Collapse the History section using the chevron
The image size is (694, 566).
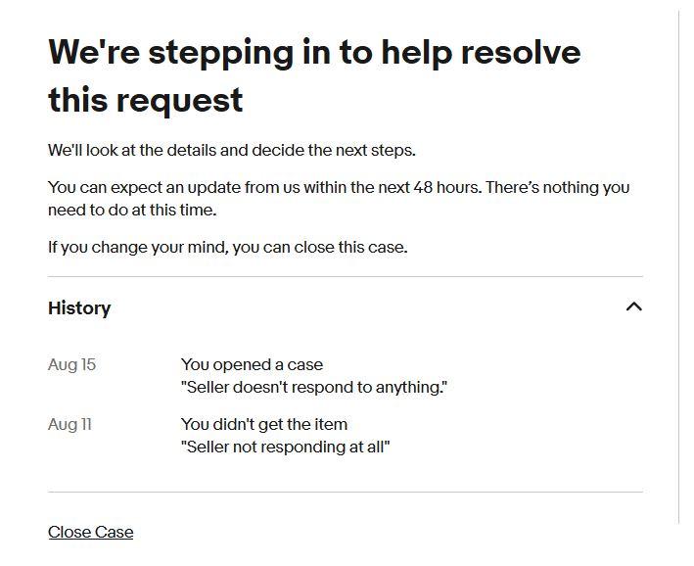click(634, 307)
